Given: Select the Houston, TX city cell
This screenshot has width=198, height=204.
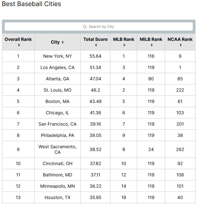Looking at the screenshot, I should 58,197.
